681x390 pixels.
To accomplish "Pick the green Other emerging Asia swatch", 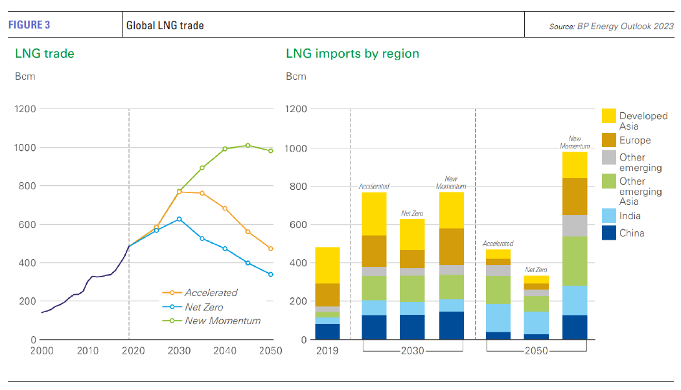I will [609, 181].
